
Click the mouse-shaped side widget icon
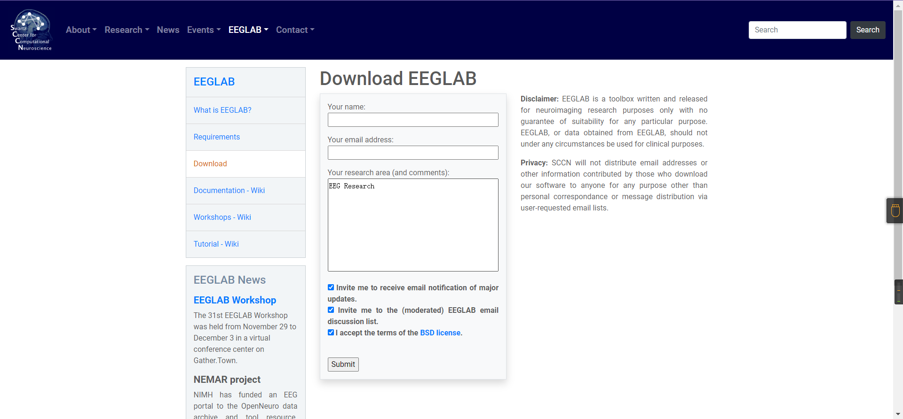click(x=895, y=210)
